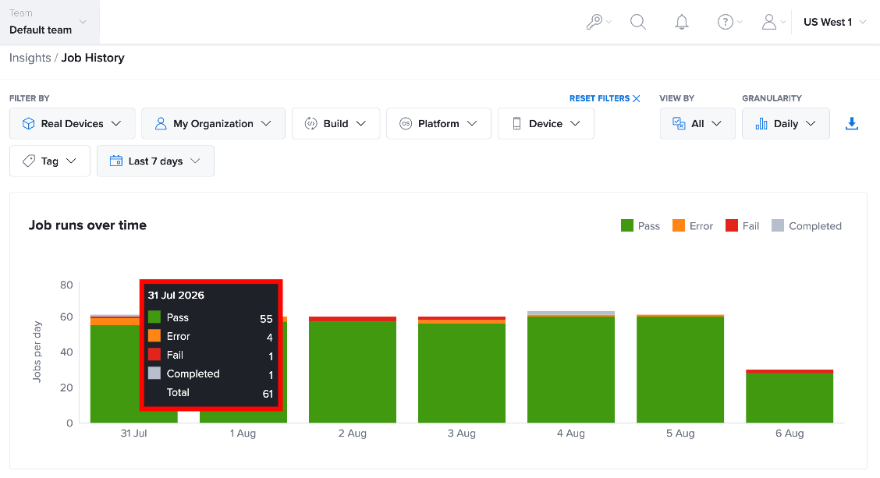Image resolution: width=880 pixels, height=478 pixels.
Task: Toggle the Error series in legend
Action: 693,225
